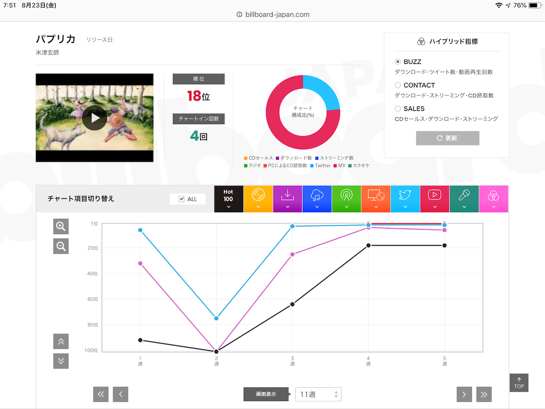Go to previous week with left arrow

pos(121,395)
